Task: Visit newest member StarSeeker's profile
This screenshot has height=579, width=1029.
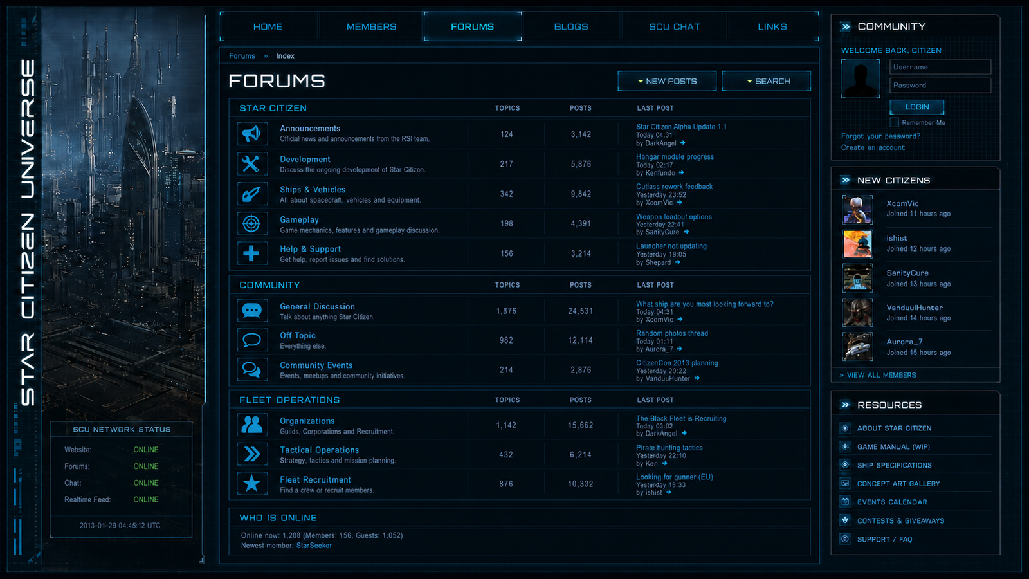Action: (x=314, y=546)
